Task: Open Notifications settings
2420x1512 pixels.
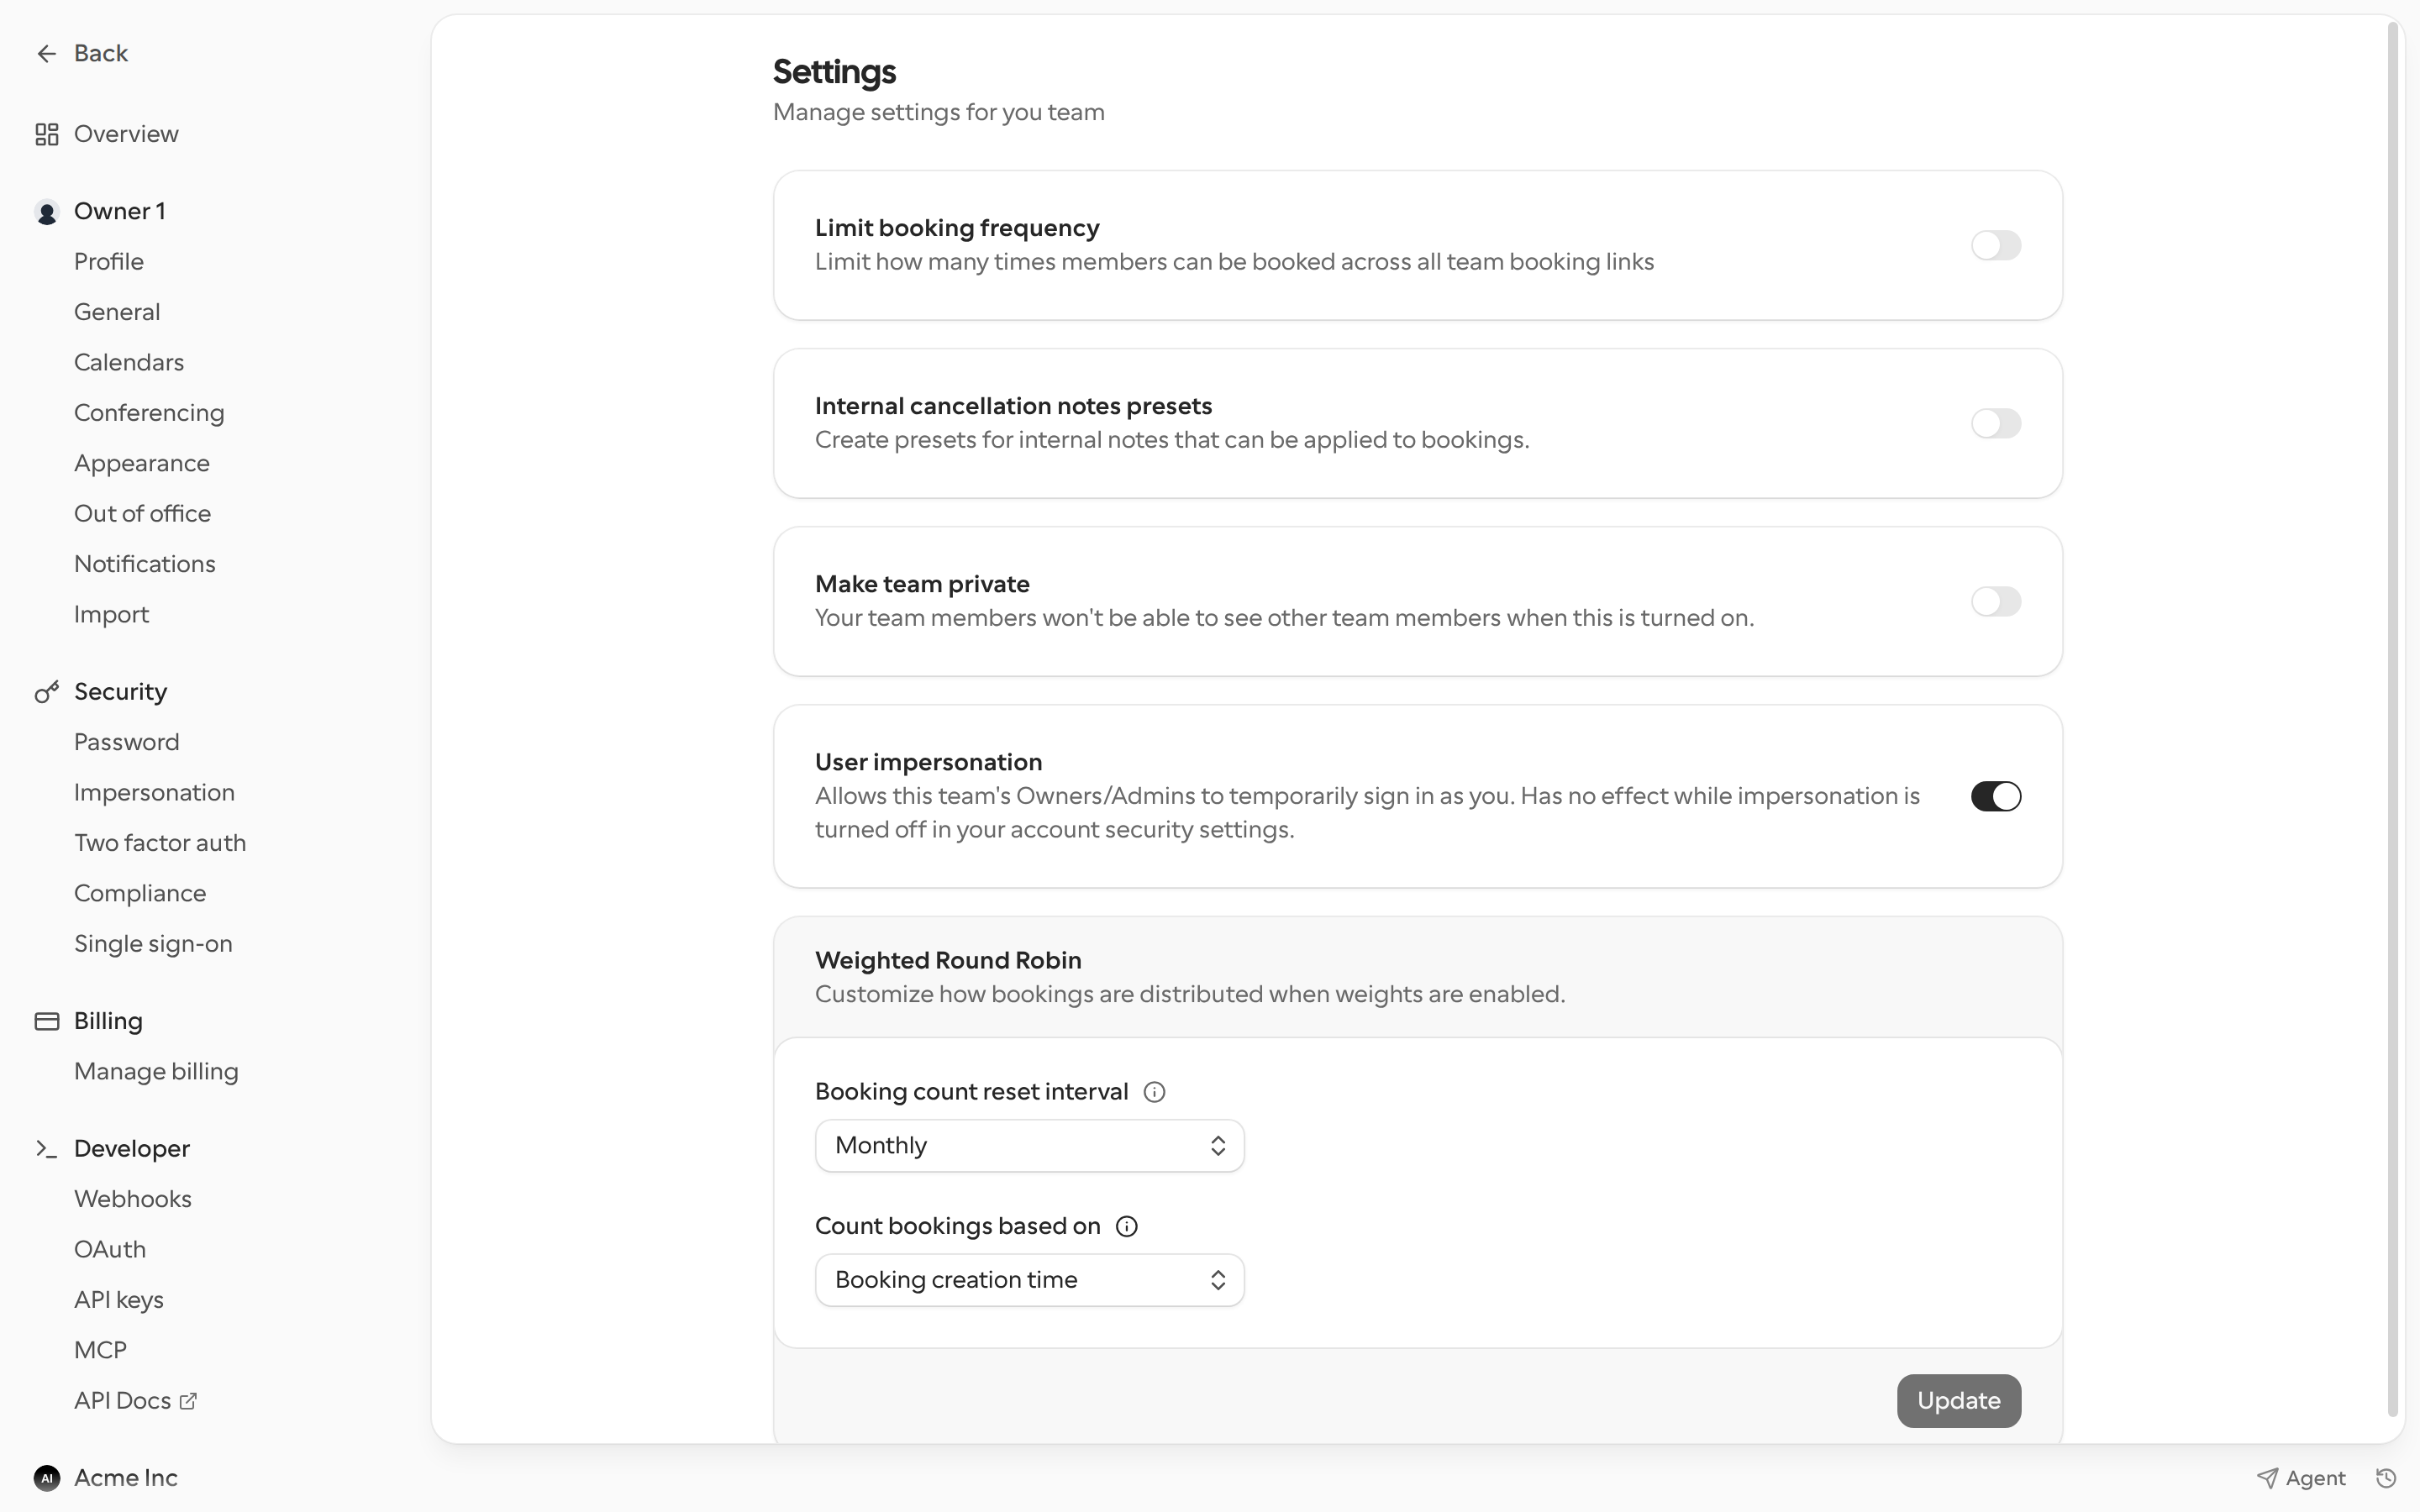Action: 145,564
